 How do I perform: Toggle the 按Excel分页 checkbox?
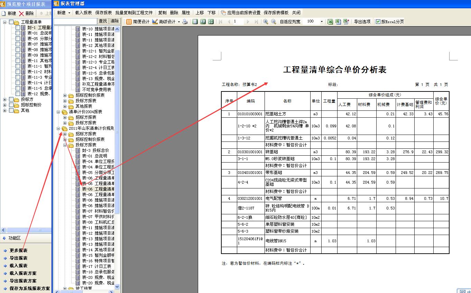coord(378,21)
